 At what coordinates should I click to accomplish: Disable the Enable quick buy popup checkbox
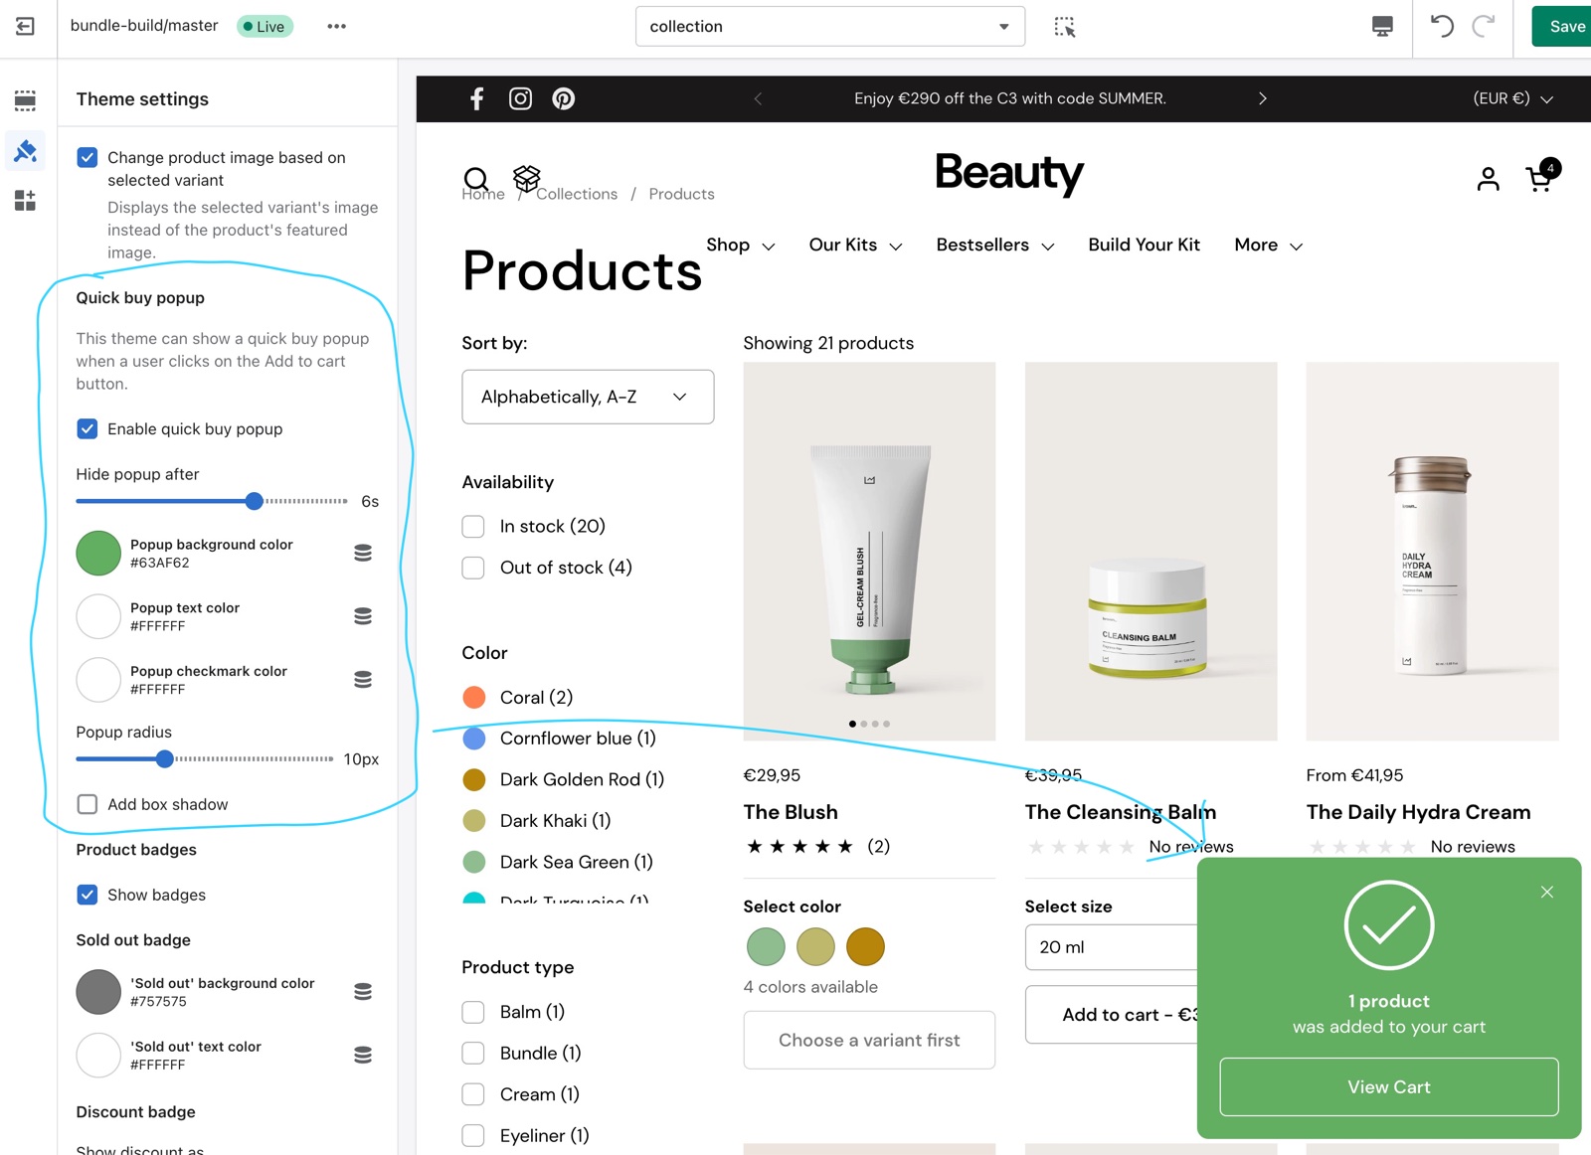88,428
